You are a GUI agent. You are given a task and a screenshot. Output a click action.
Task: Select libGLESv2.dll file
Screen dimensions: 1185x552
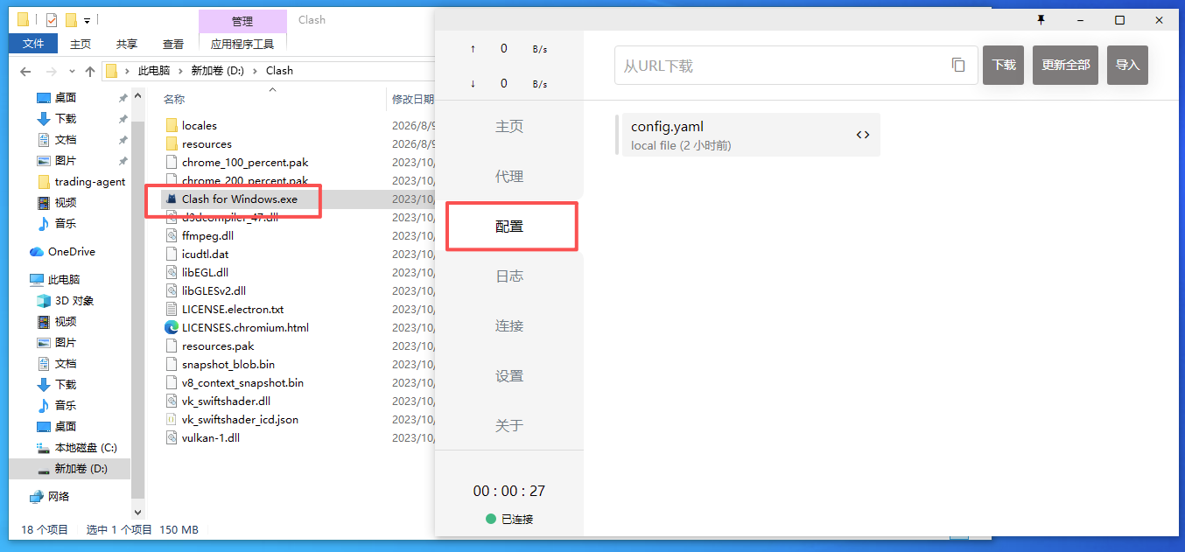point(214,290)
